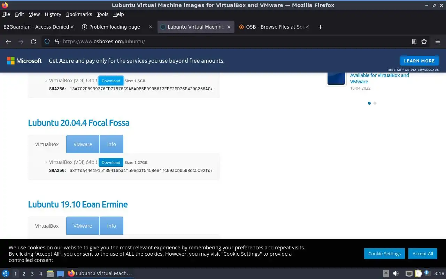446x279 pixels.
Task: Click the Microsoft logo in the ad
Action: coord(24,61)
